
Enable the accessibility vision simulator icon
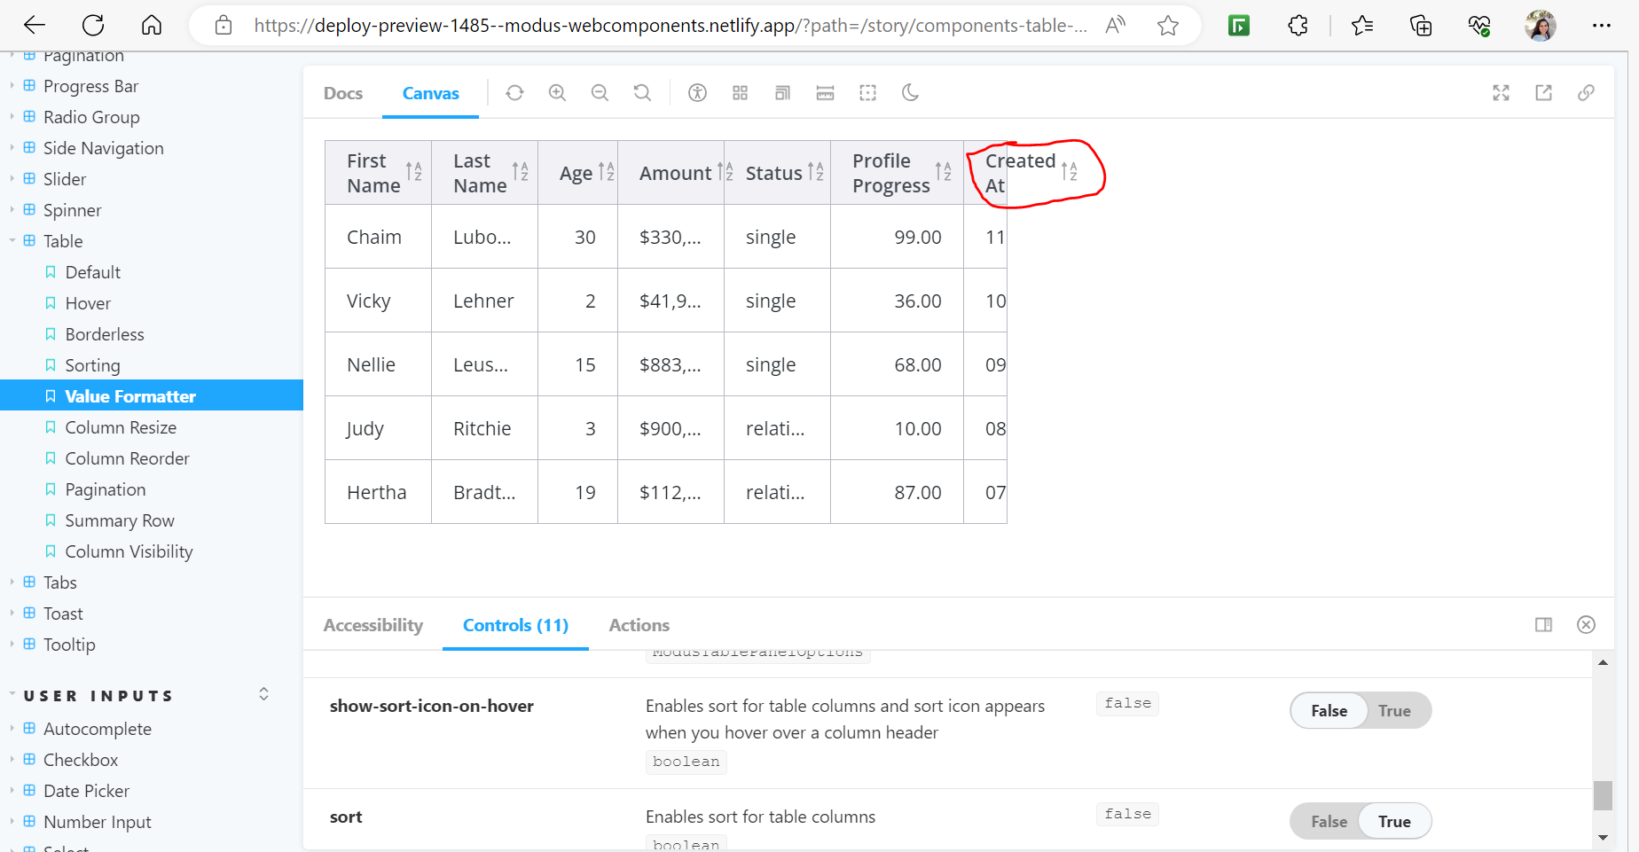(x=697, y=92)
